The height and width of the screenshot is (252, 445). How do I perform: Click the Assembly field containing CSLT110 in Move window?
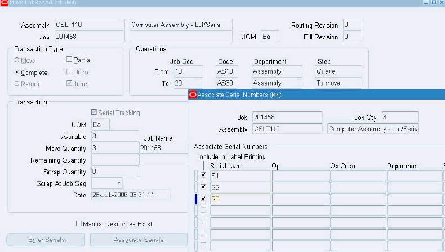(x=90, y=25)
